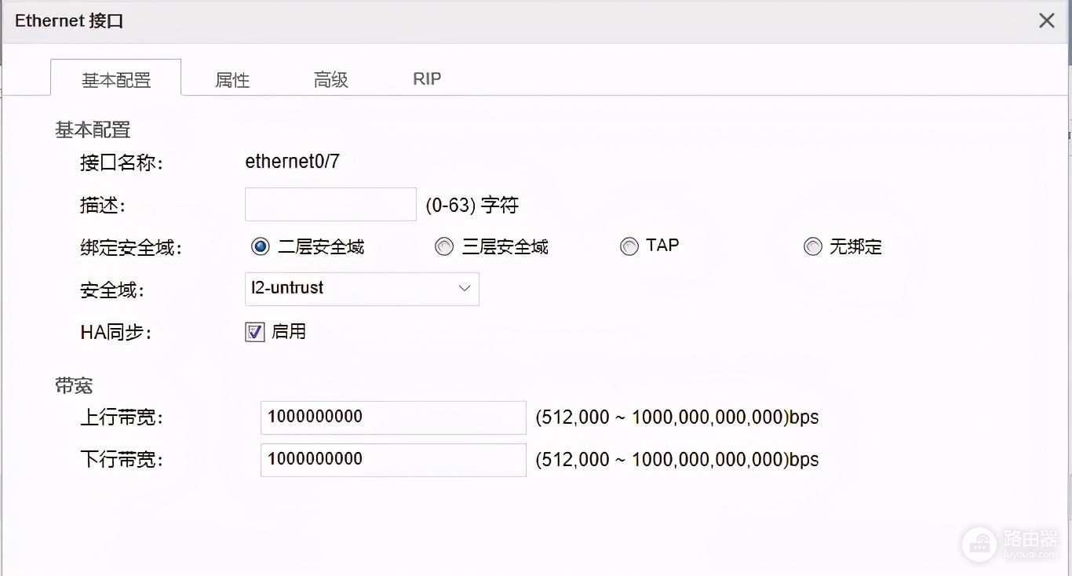Focus the 下行带宽 value field
1072x576 pixels.
(393, 460)
